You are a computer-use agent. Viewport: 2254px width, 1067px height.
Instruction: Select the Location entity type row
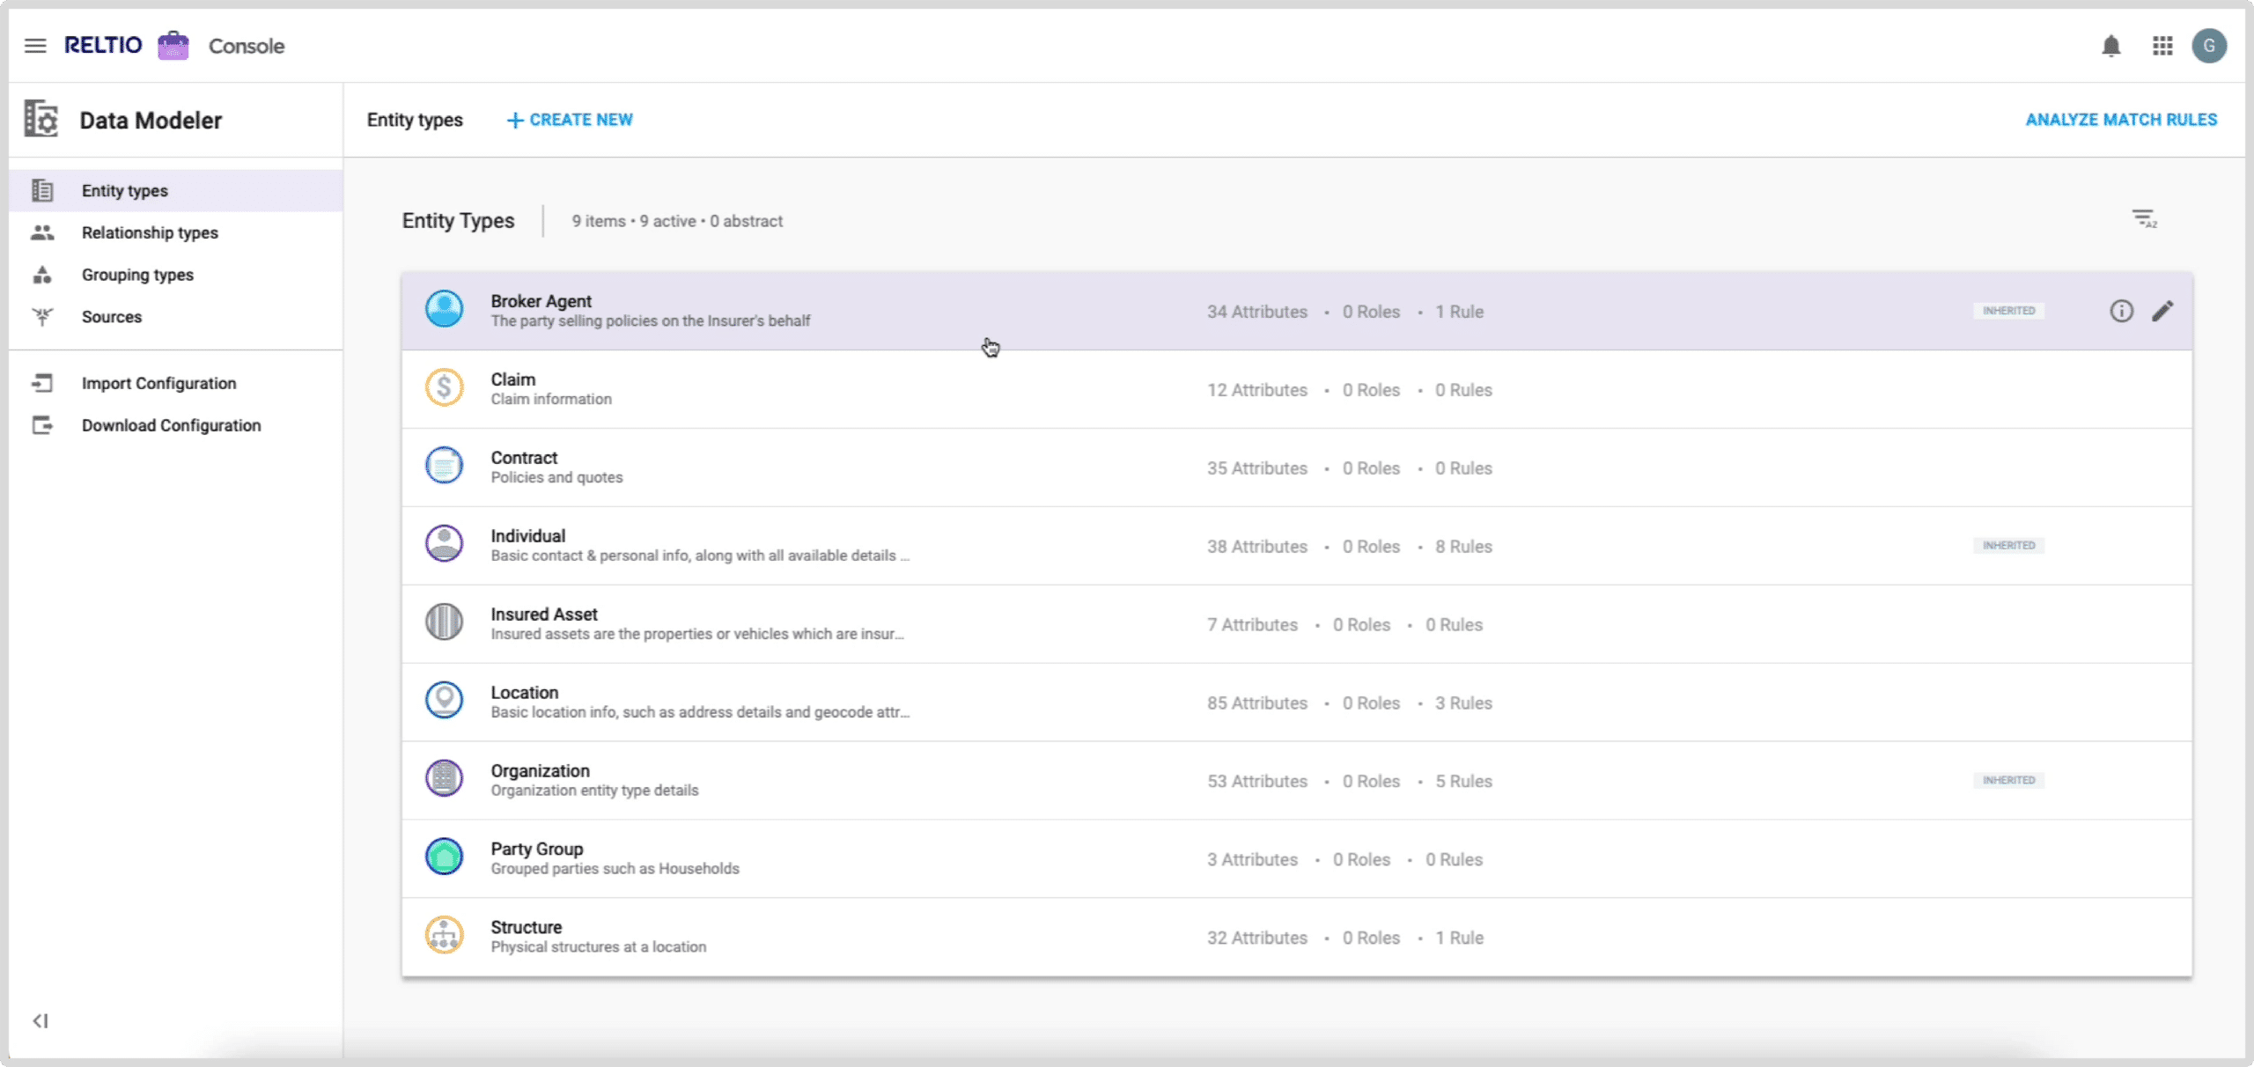[x=525, y=693]
